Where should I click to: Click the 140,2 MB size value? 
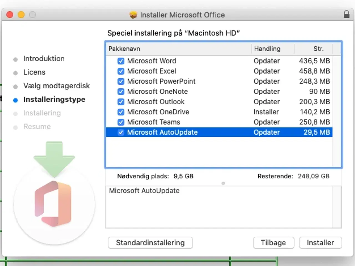tap(315, 112)
